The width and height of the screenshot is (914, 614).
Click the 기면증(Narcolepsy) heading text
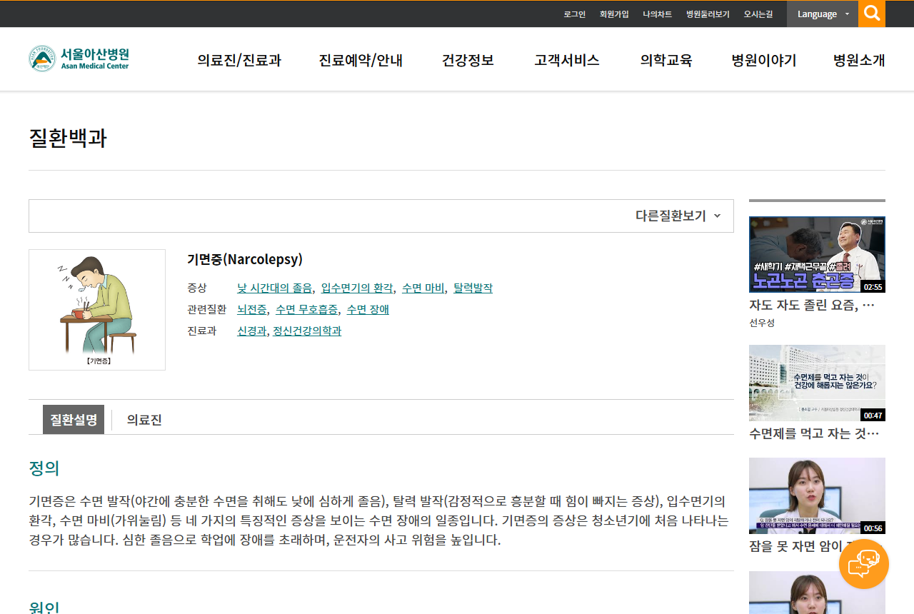[x=245, y=259]
